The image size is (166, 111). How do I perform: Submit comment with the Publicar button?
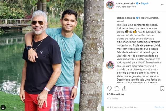pos(159,107)
